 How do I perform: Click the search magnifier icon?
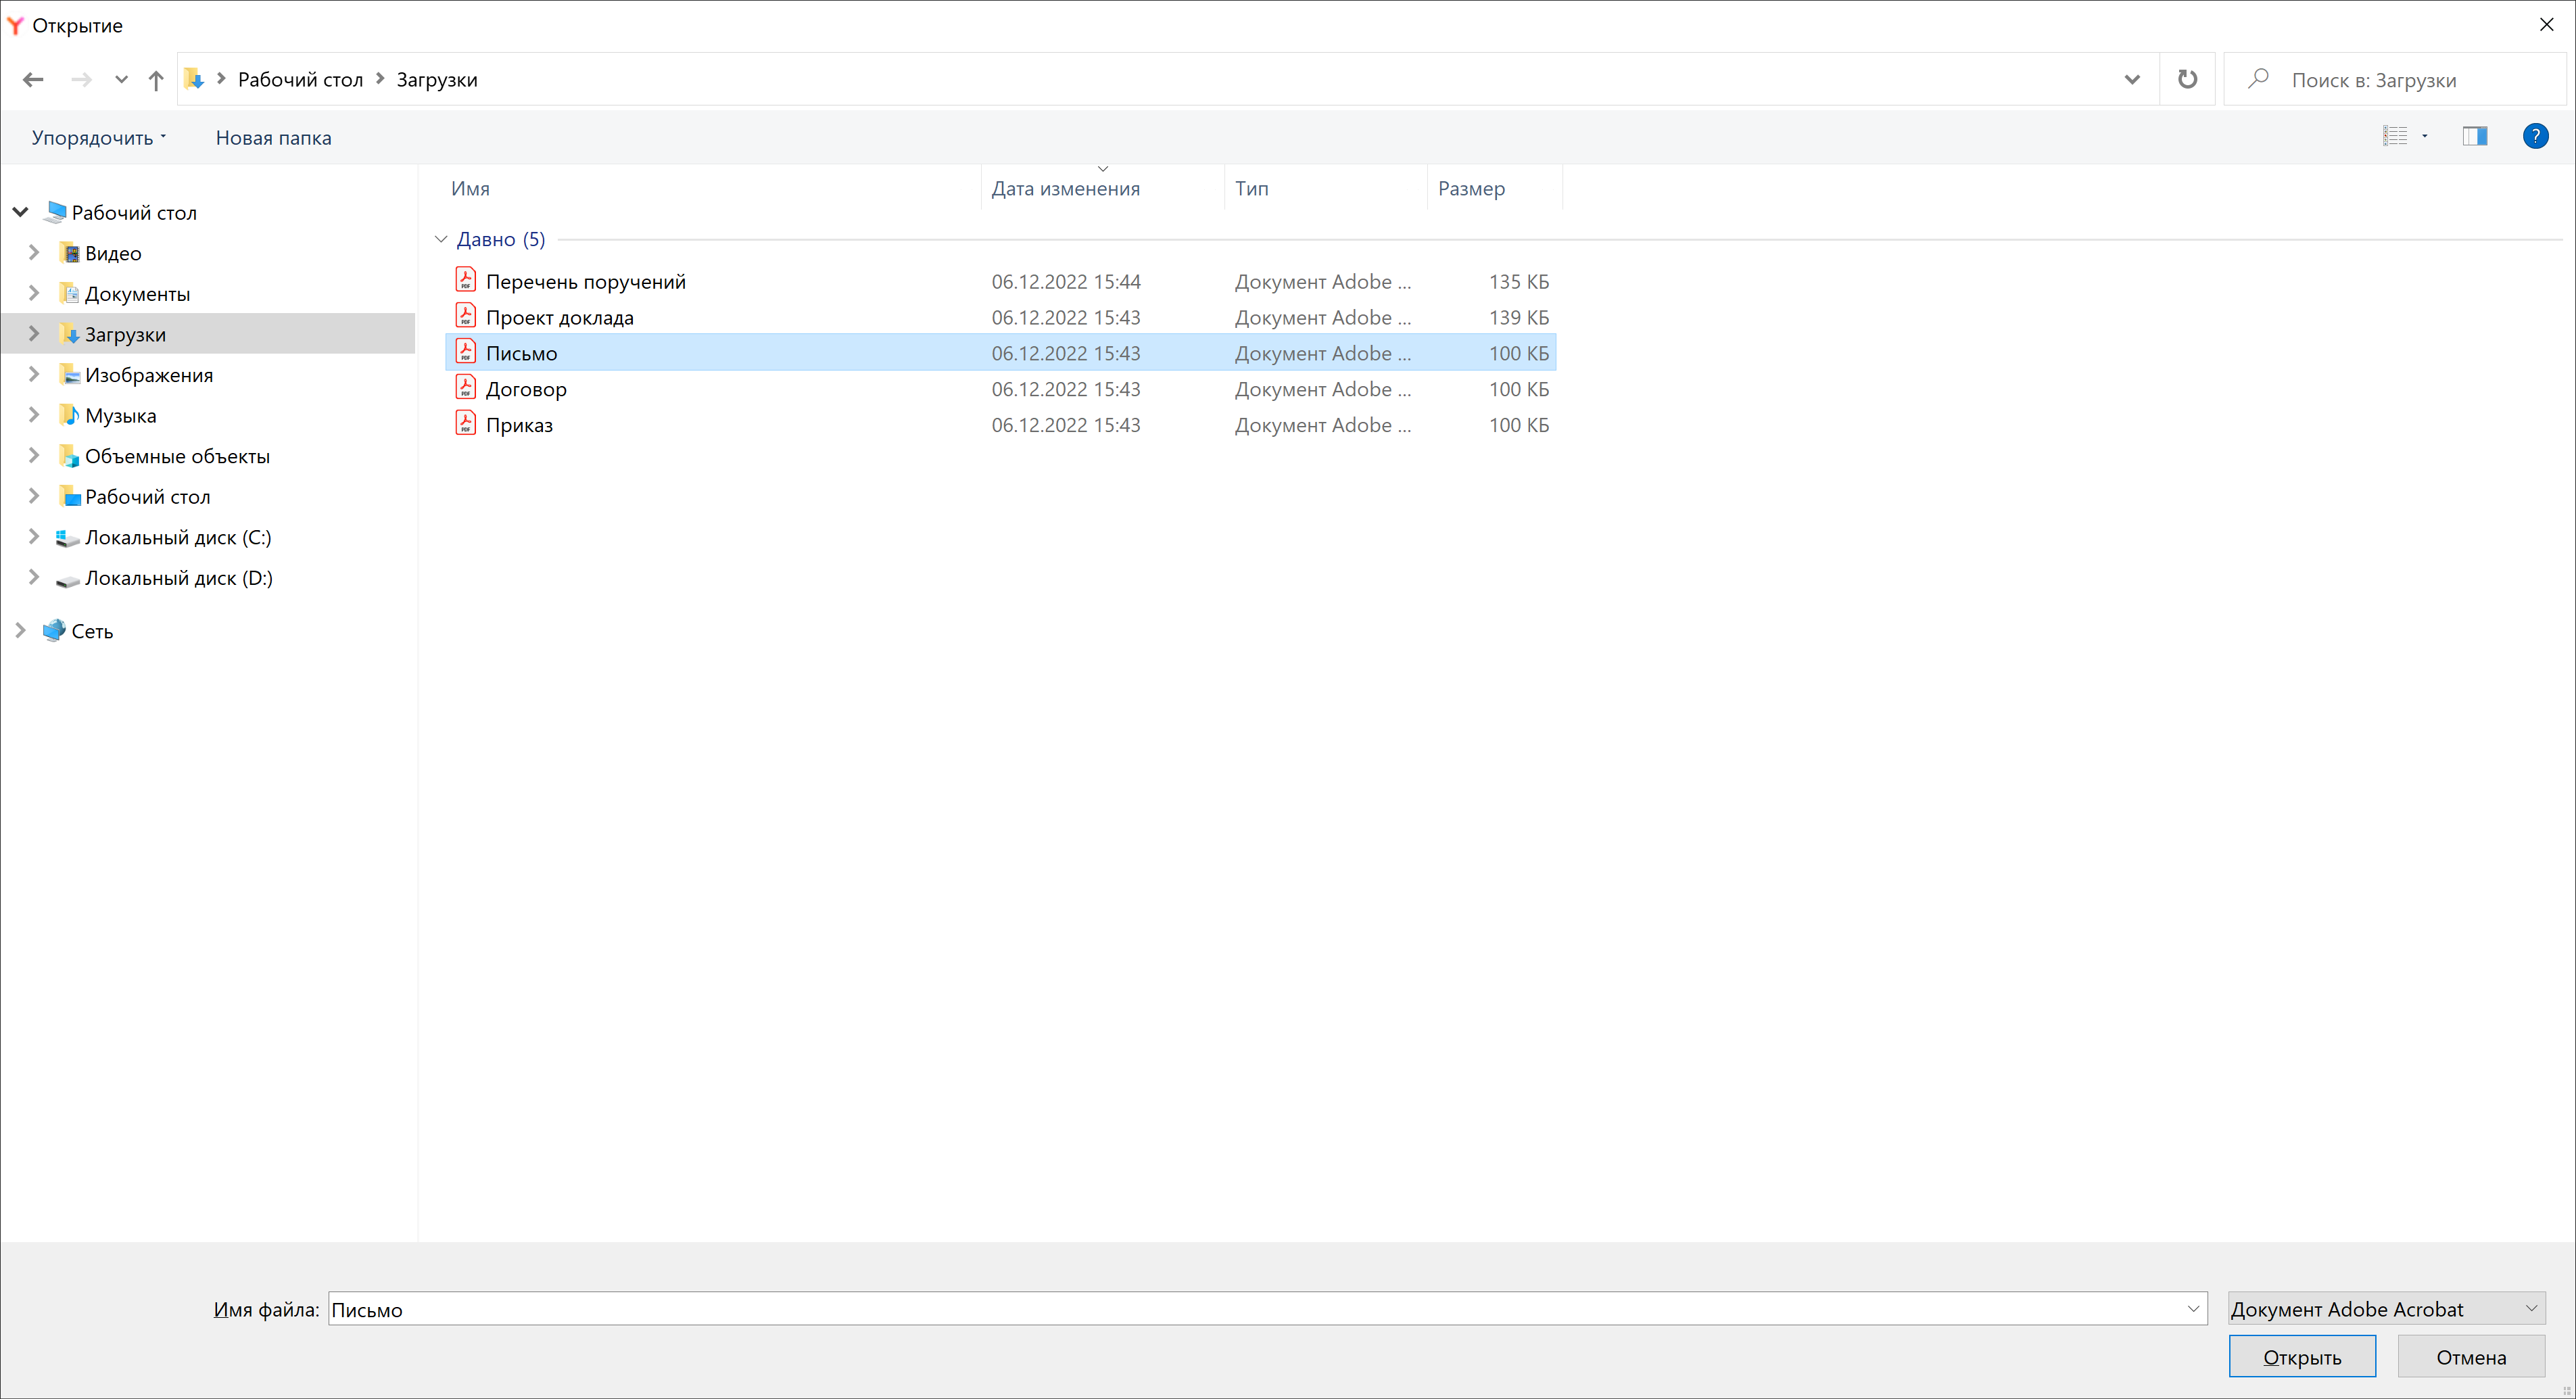pos(2258,78)
